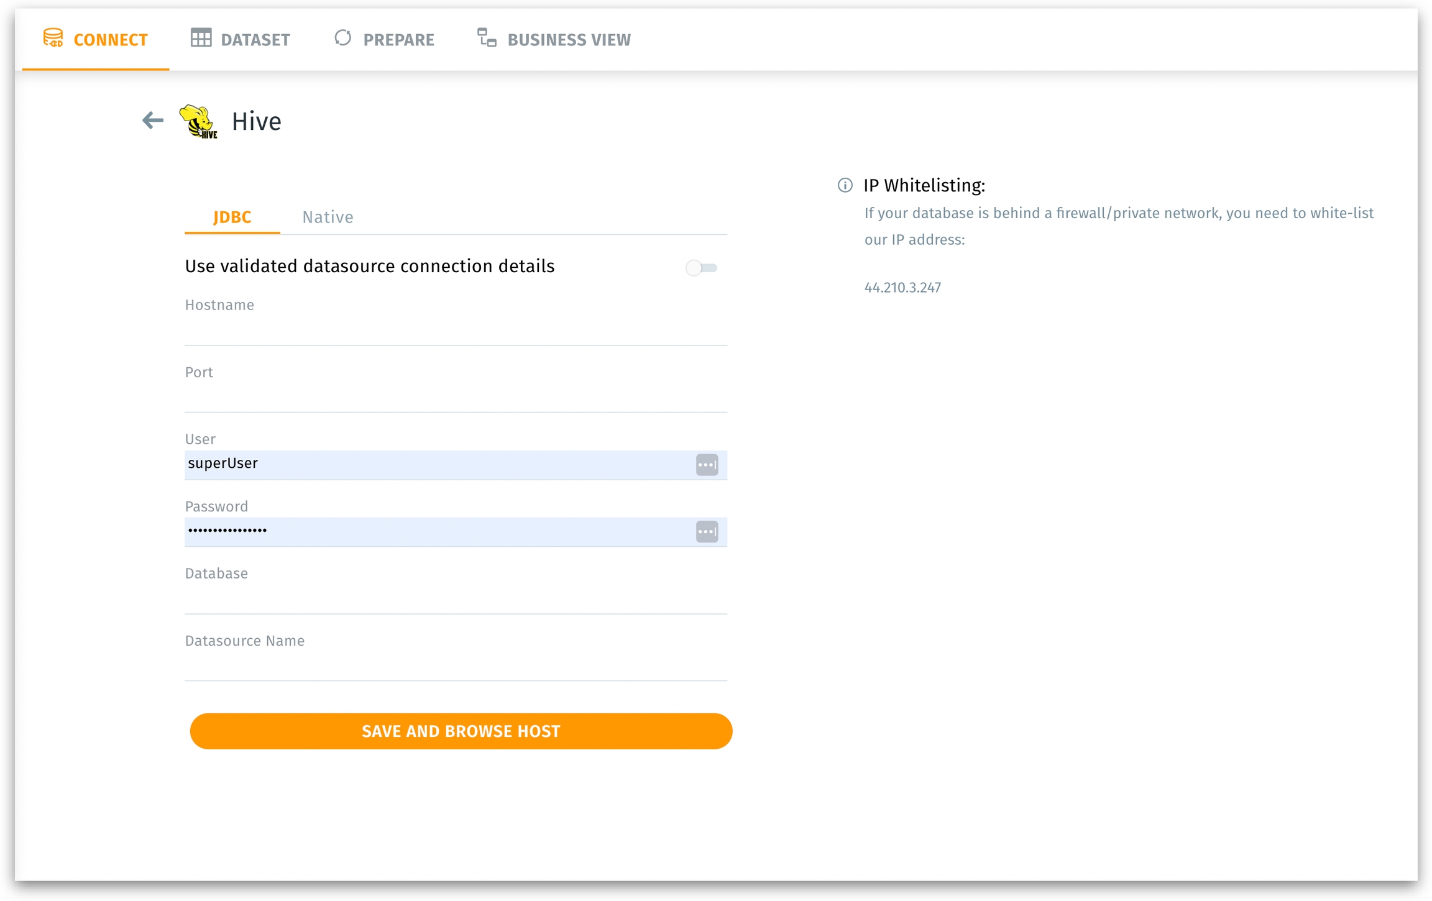Click the Datasource Name input field

(456, 667)
